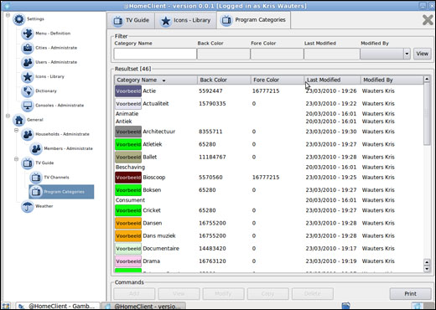The height and width of the screenshot is (310, 436).
Task: Collapse the Households tree node
Action: pyautogui.click(x=16, y=130)
